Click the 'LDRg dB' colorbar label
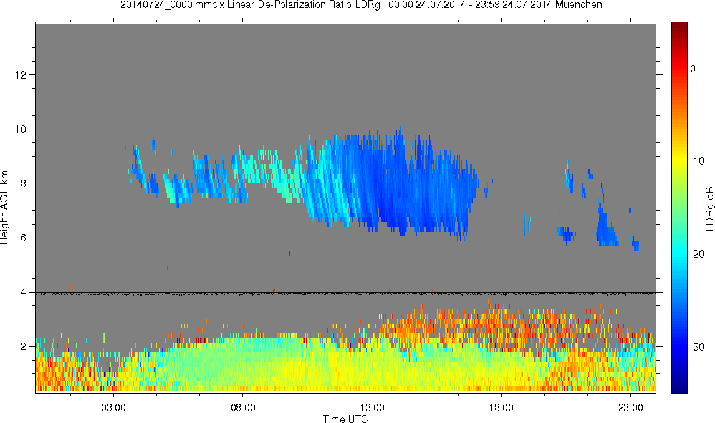Screen dimensions: 715x423 709,208
